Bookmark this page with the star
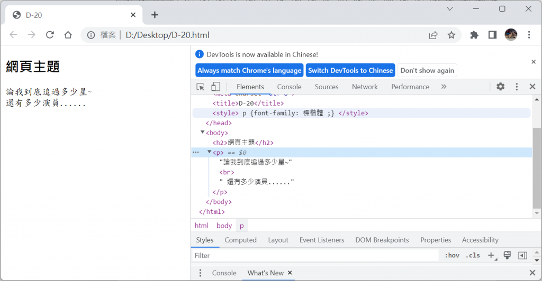 (x=451, y=35)
